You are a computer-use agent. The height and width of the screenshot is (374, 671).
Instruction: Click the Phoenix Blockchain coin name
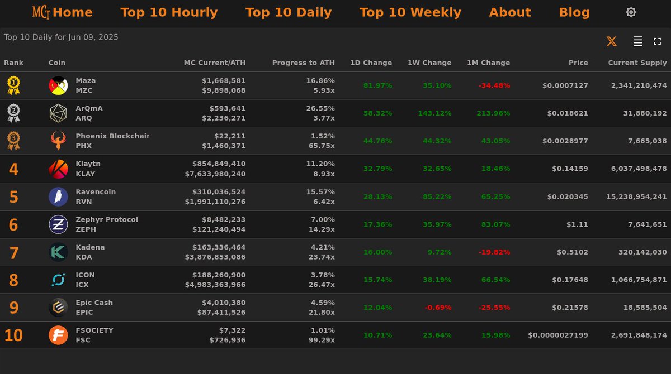pos(112,136)
